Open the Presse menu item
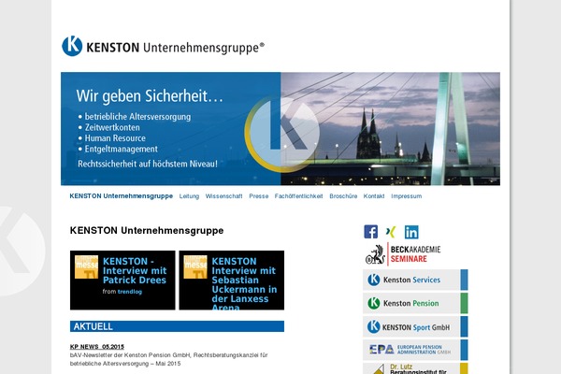 coord(259,196)
